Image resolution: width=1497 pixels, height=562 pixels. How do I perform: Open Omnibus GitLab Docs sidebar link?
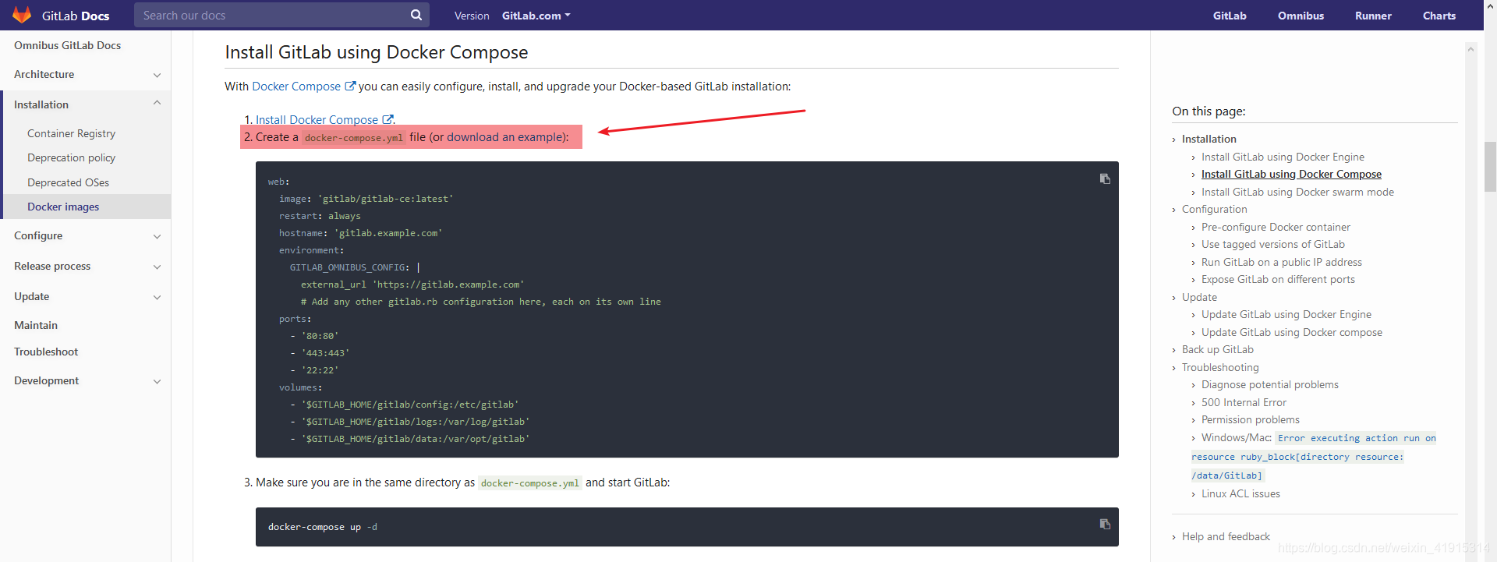tap(67, 45)
